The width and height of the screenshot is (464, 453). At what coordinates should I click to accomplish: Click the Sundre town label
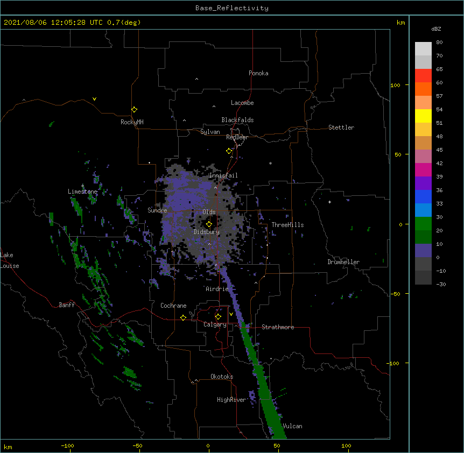pyautogui.click(x=157, y=210)
